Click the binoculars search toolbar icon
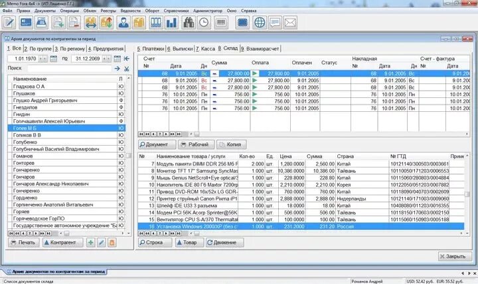The height and width of the screenshot is (284, 478). [x=189, y=23]
